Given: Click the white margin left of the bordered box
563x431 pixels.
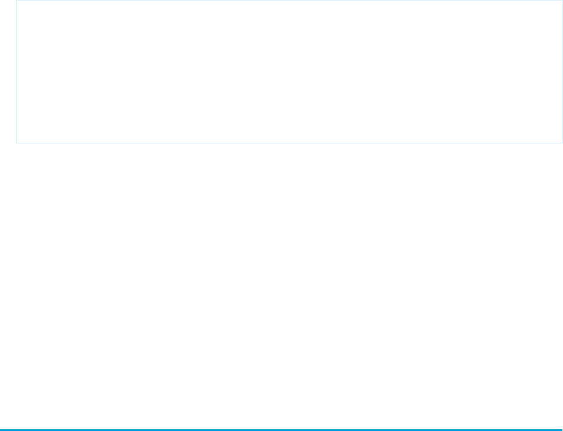Looking at the screenshot, I should 8,72.
